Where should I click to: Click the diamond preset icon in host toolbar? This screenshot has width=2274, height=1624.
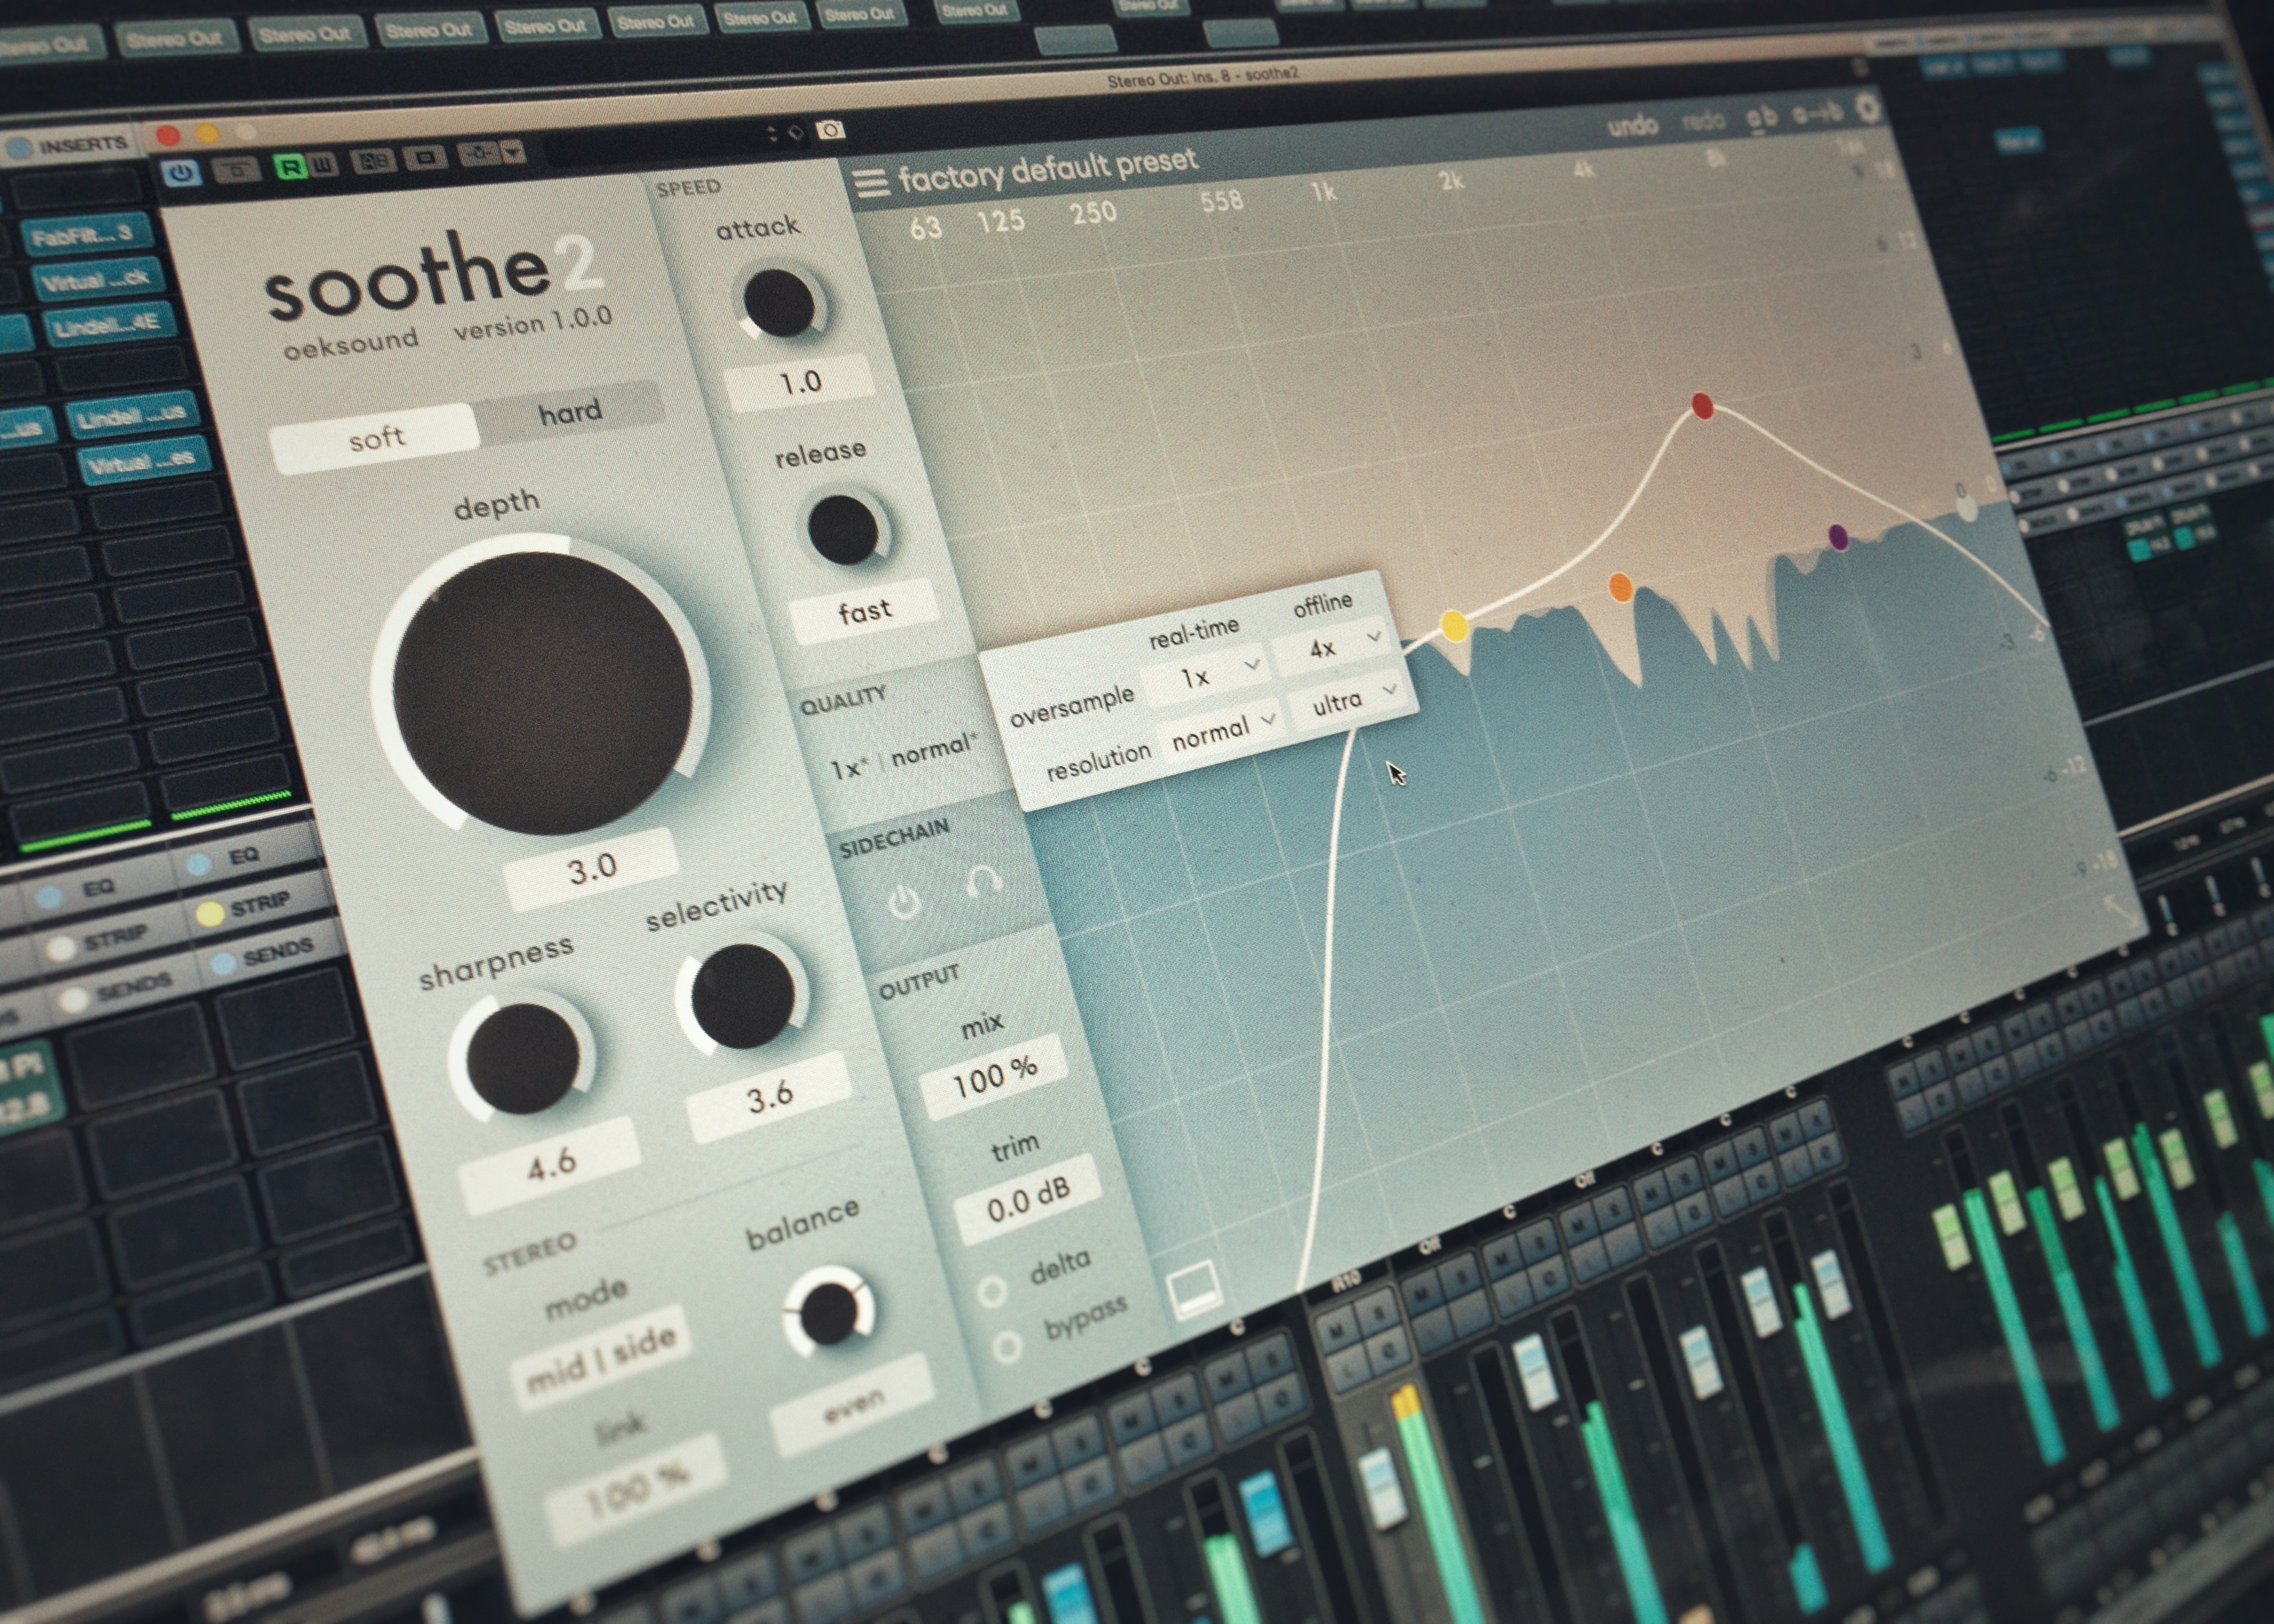[x=795, y=132]
